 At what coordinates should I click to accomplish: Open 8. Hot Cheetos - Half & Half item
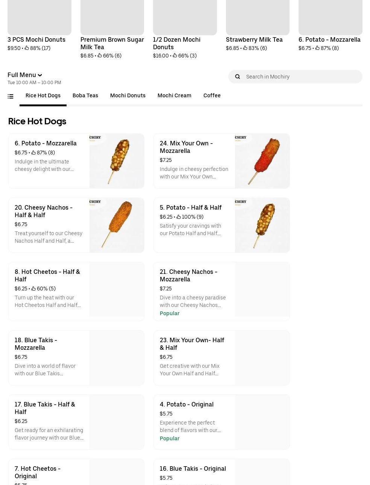[76, 292]
